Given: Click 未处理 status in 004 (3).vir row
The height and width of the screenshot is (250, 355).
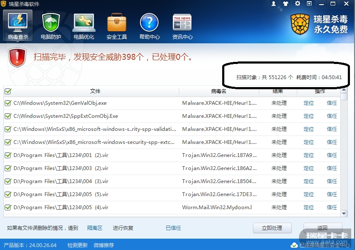Looking at the screenshot, I should (279, 181).
